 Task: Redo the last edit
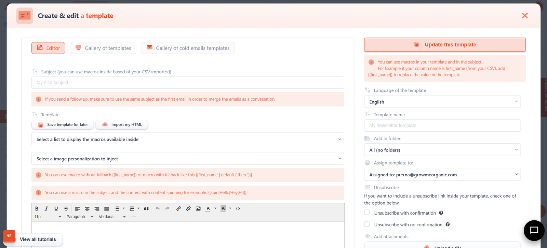[x=167, y=208]
